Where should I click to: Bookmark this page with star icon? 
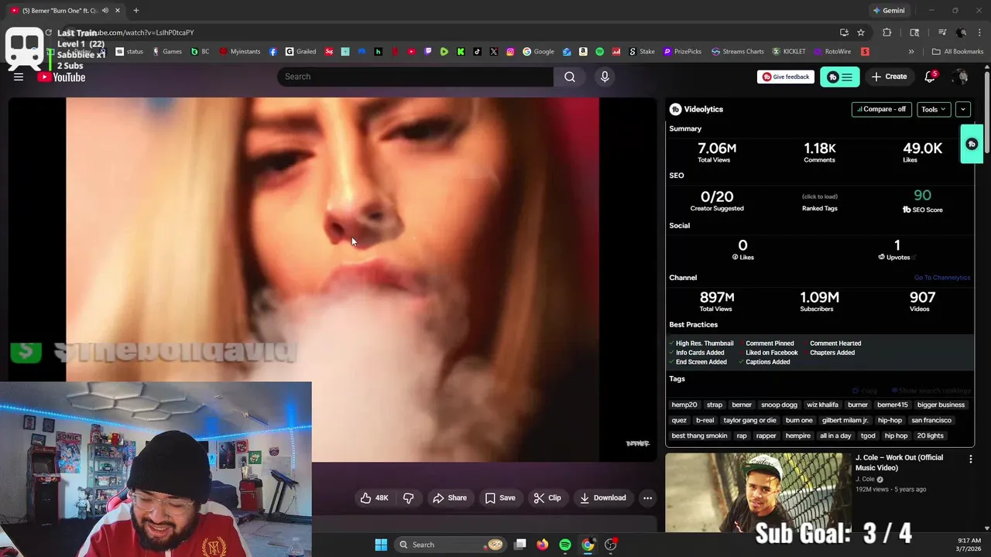(861, 32)
